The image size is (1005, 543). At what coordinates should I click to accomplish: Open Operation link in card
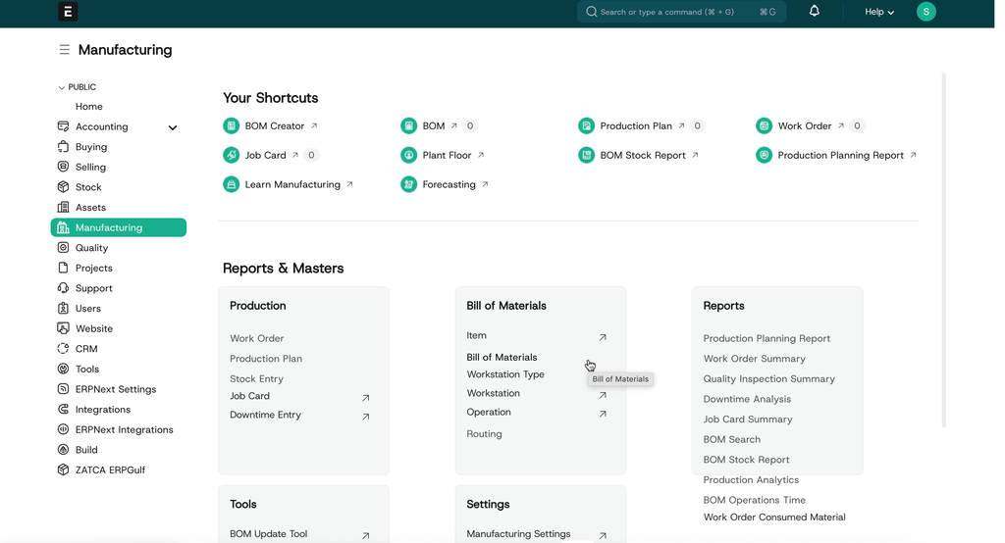tap(489, 412)
